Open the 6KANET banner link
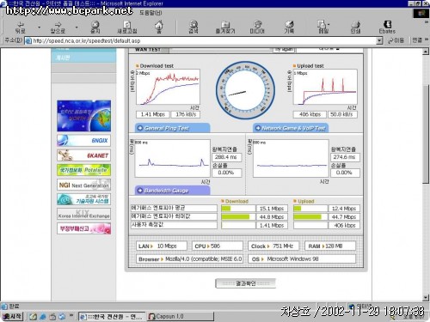Viewport: 430px width, 322px height. point(83,155)
